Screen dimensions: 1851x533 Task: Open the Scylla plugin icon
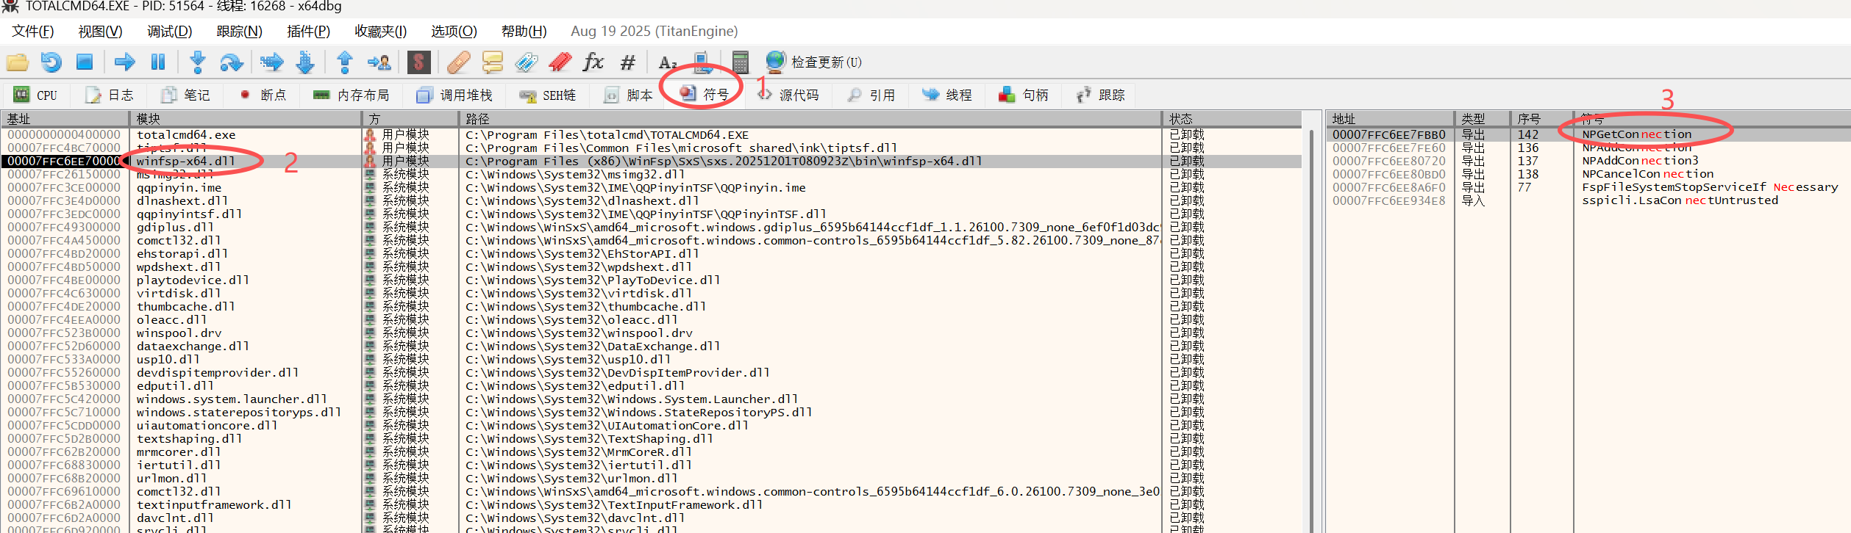(x=418, y=62)
